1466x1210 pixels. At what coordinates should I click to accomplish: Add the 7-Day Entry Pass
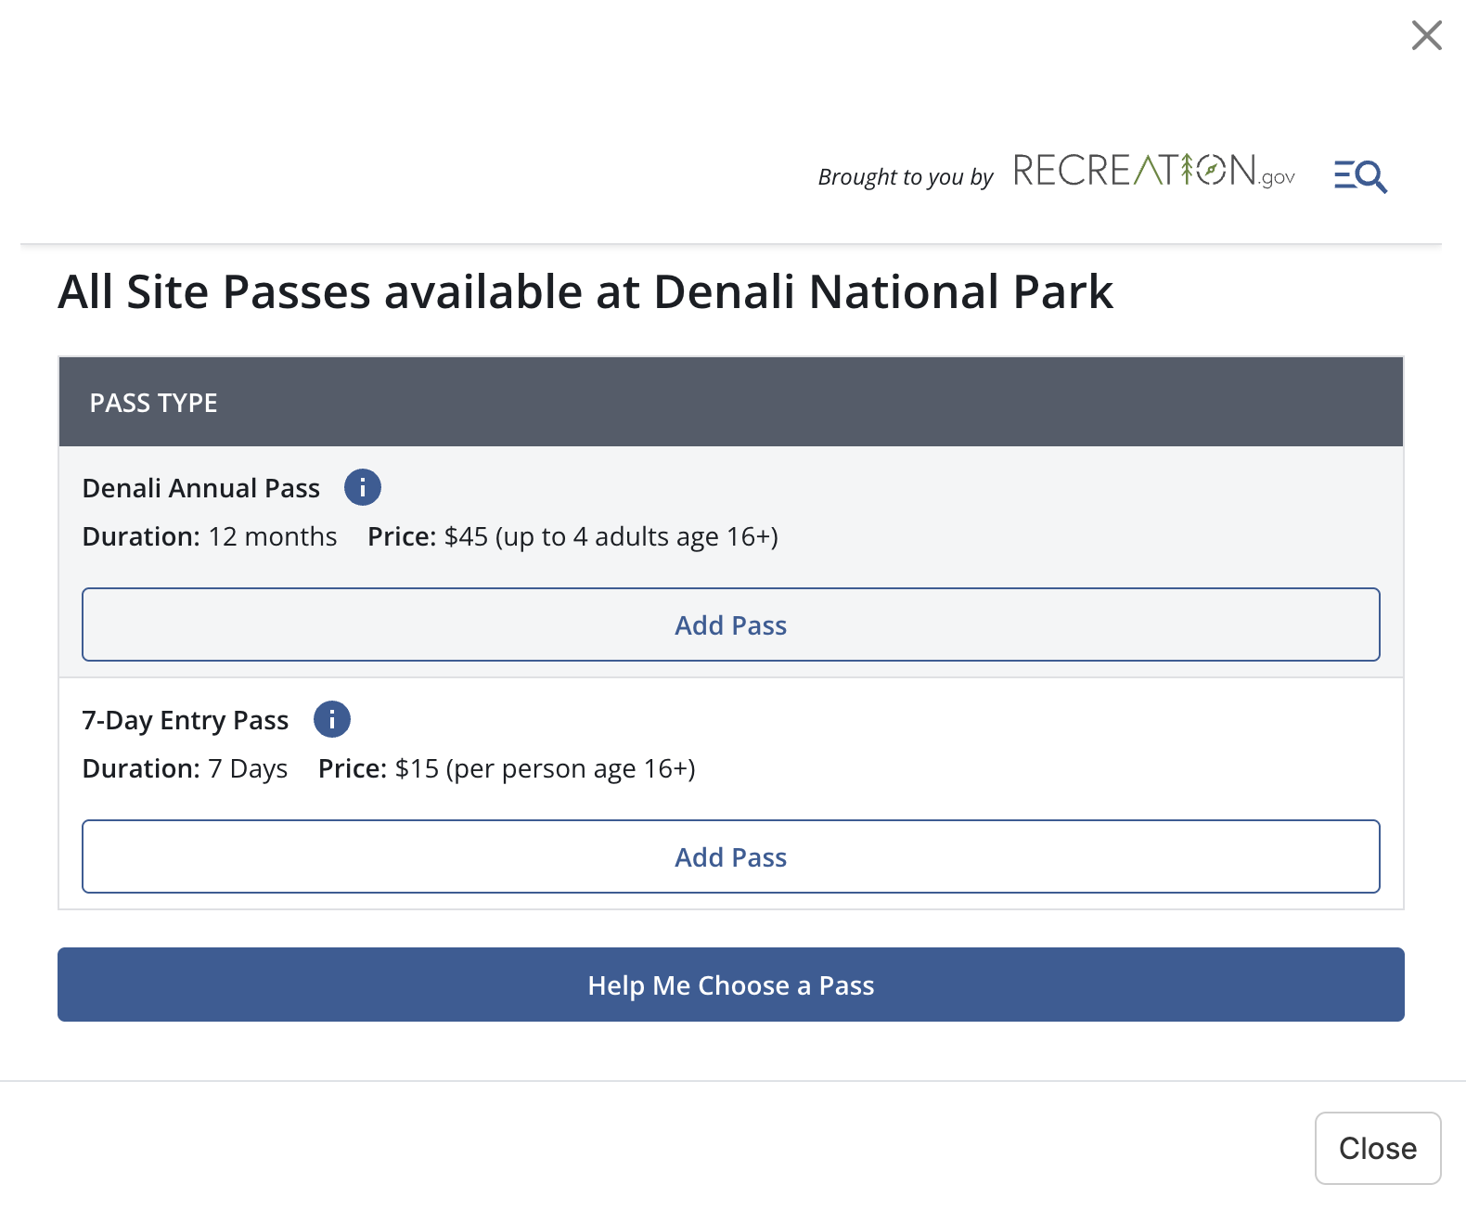[731, 856]
